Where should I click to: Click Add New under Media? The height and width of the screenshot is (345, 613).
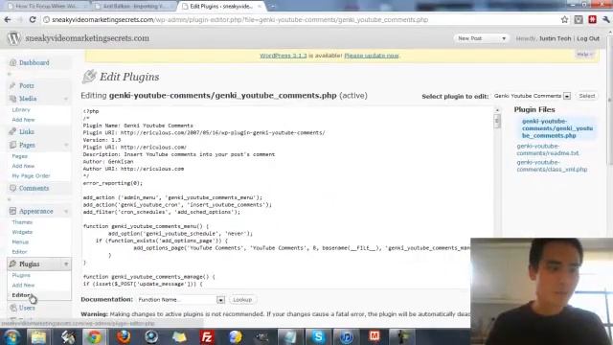(23, 120)
